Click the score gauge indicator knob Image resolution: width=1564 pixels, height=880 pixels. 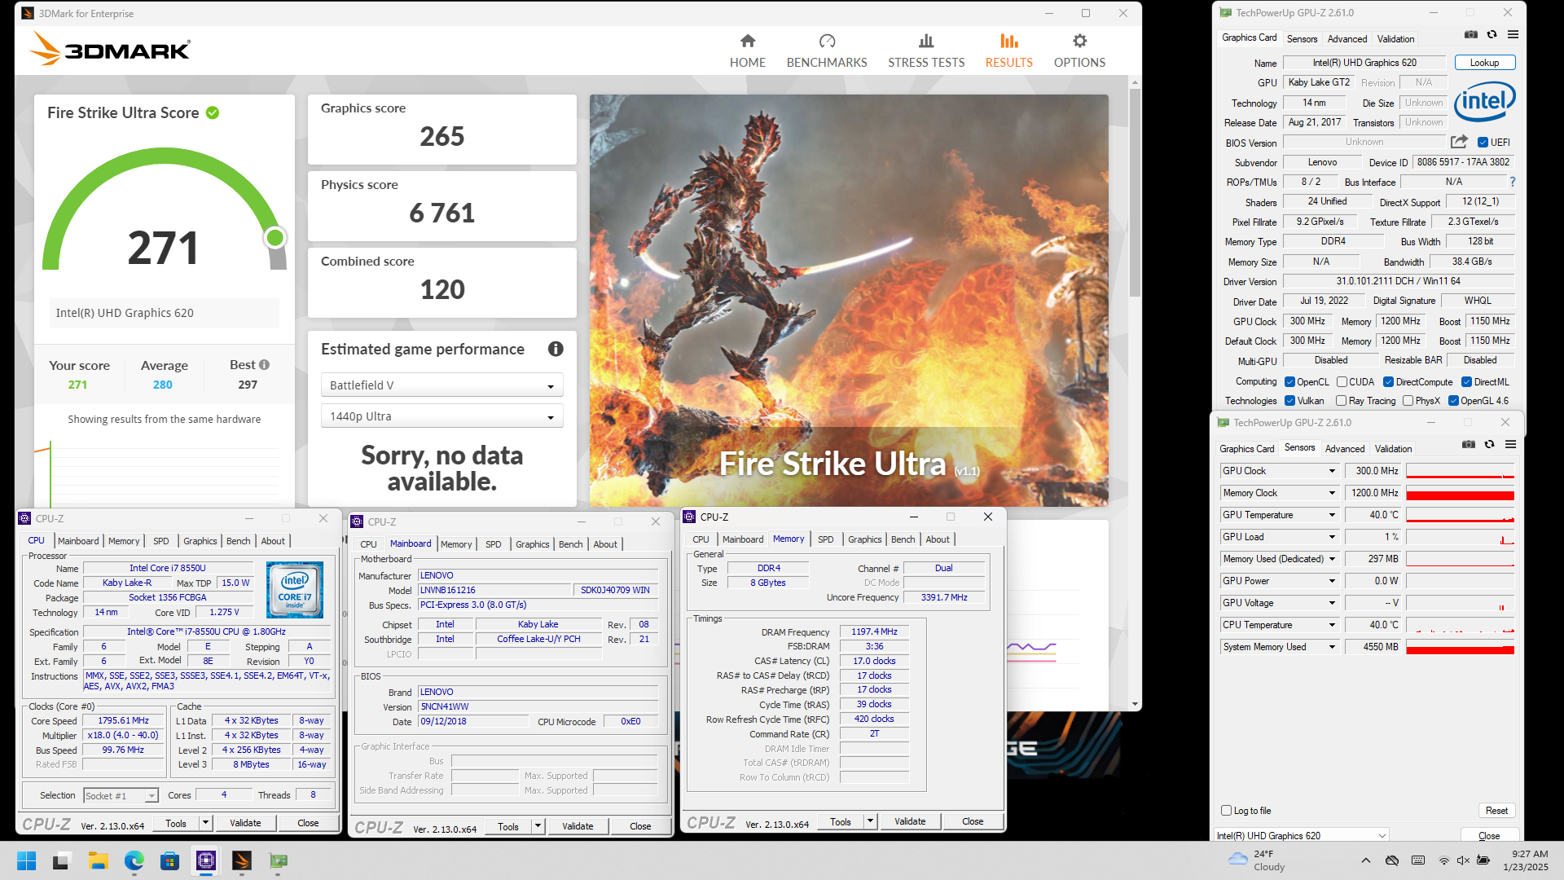275,237
